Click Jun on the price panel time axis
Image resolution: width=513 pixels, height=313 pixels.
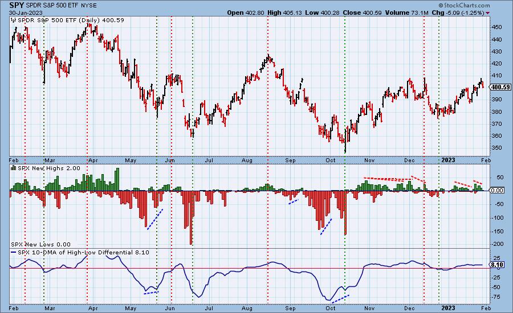pos(170,160)
